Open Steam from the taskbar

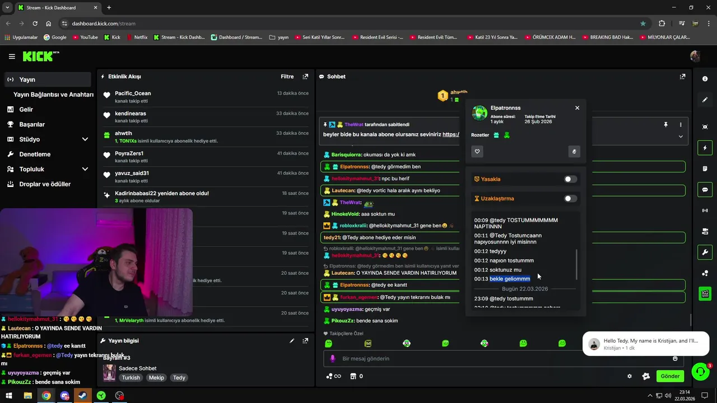pyautogui.click(x=83, y=396)
